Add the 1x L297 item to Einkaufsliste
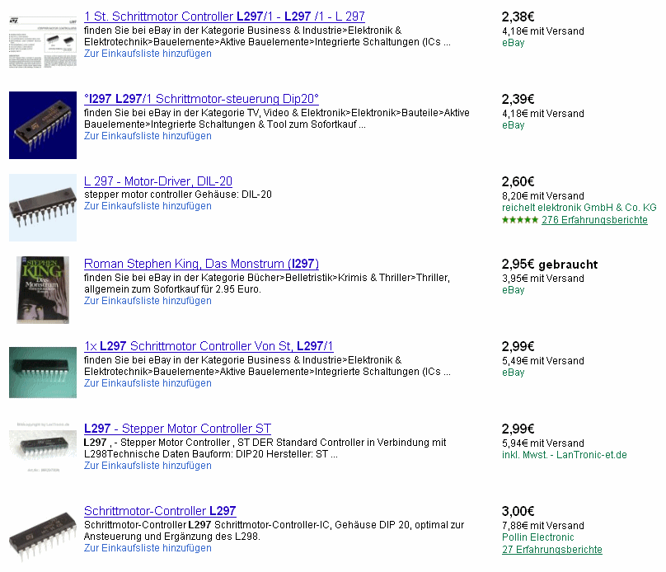666x572 pixels. pyautogui.click(x=148, y=383)
